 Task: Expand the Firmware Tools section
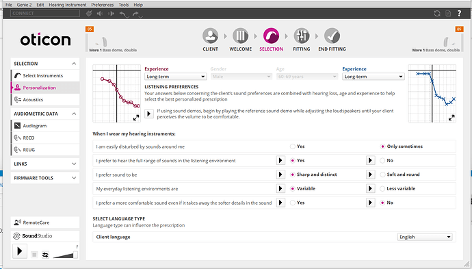[45, 178]
